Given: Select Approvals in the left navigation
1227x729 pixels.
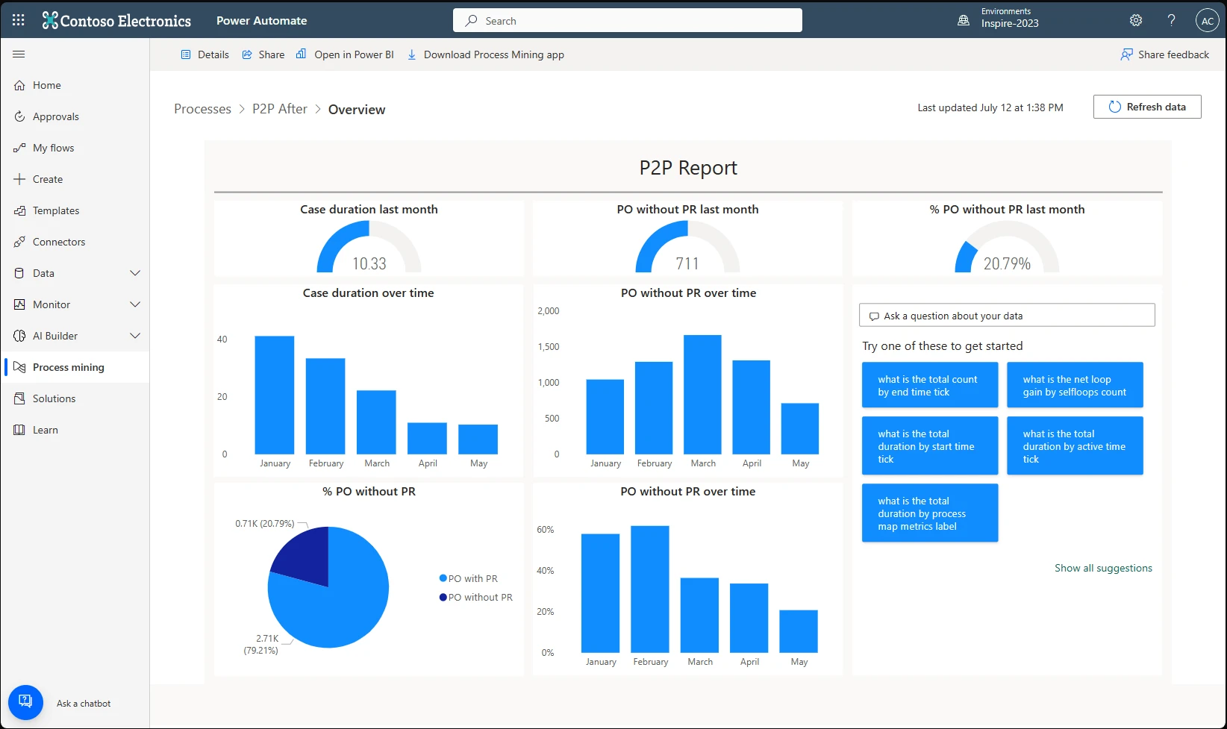Looking at the screenshot, I should tap(55, 116).
